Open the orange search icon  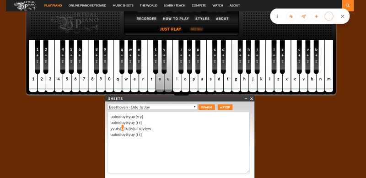tap(348, 5)
